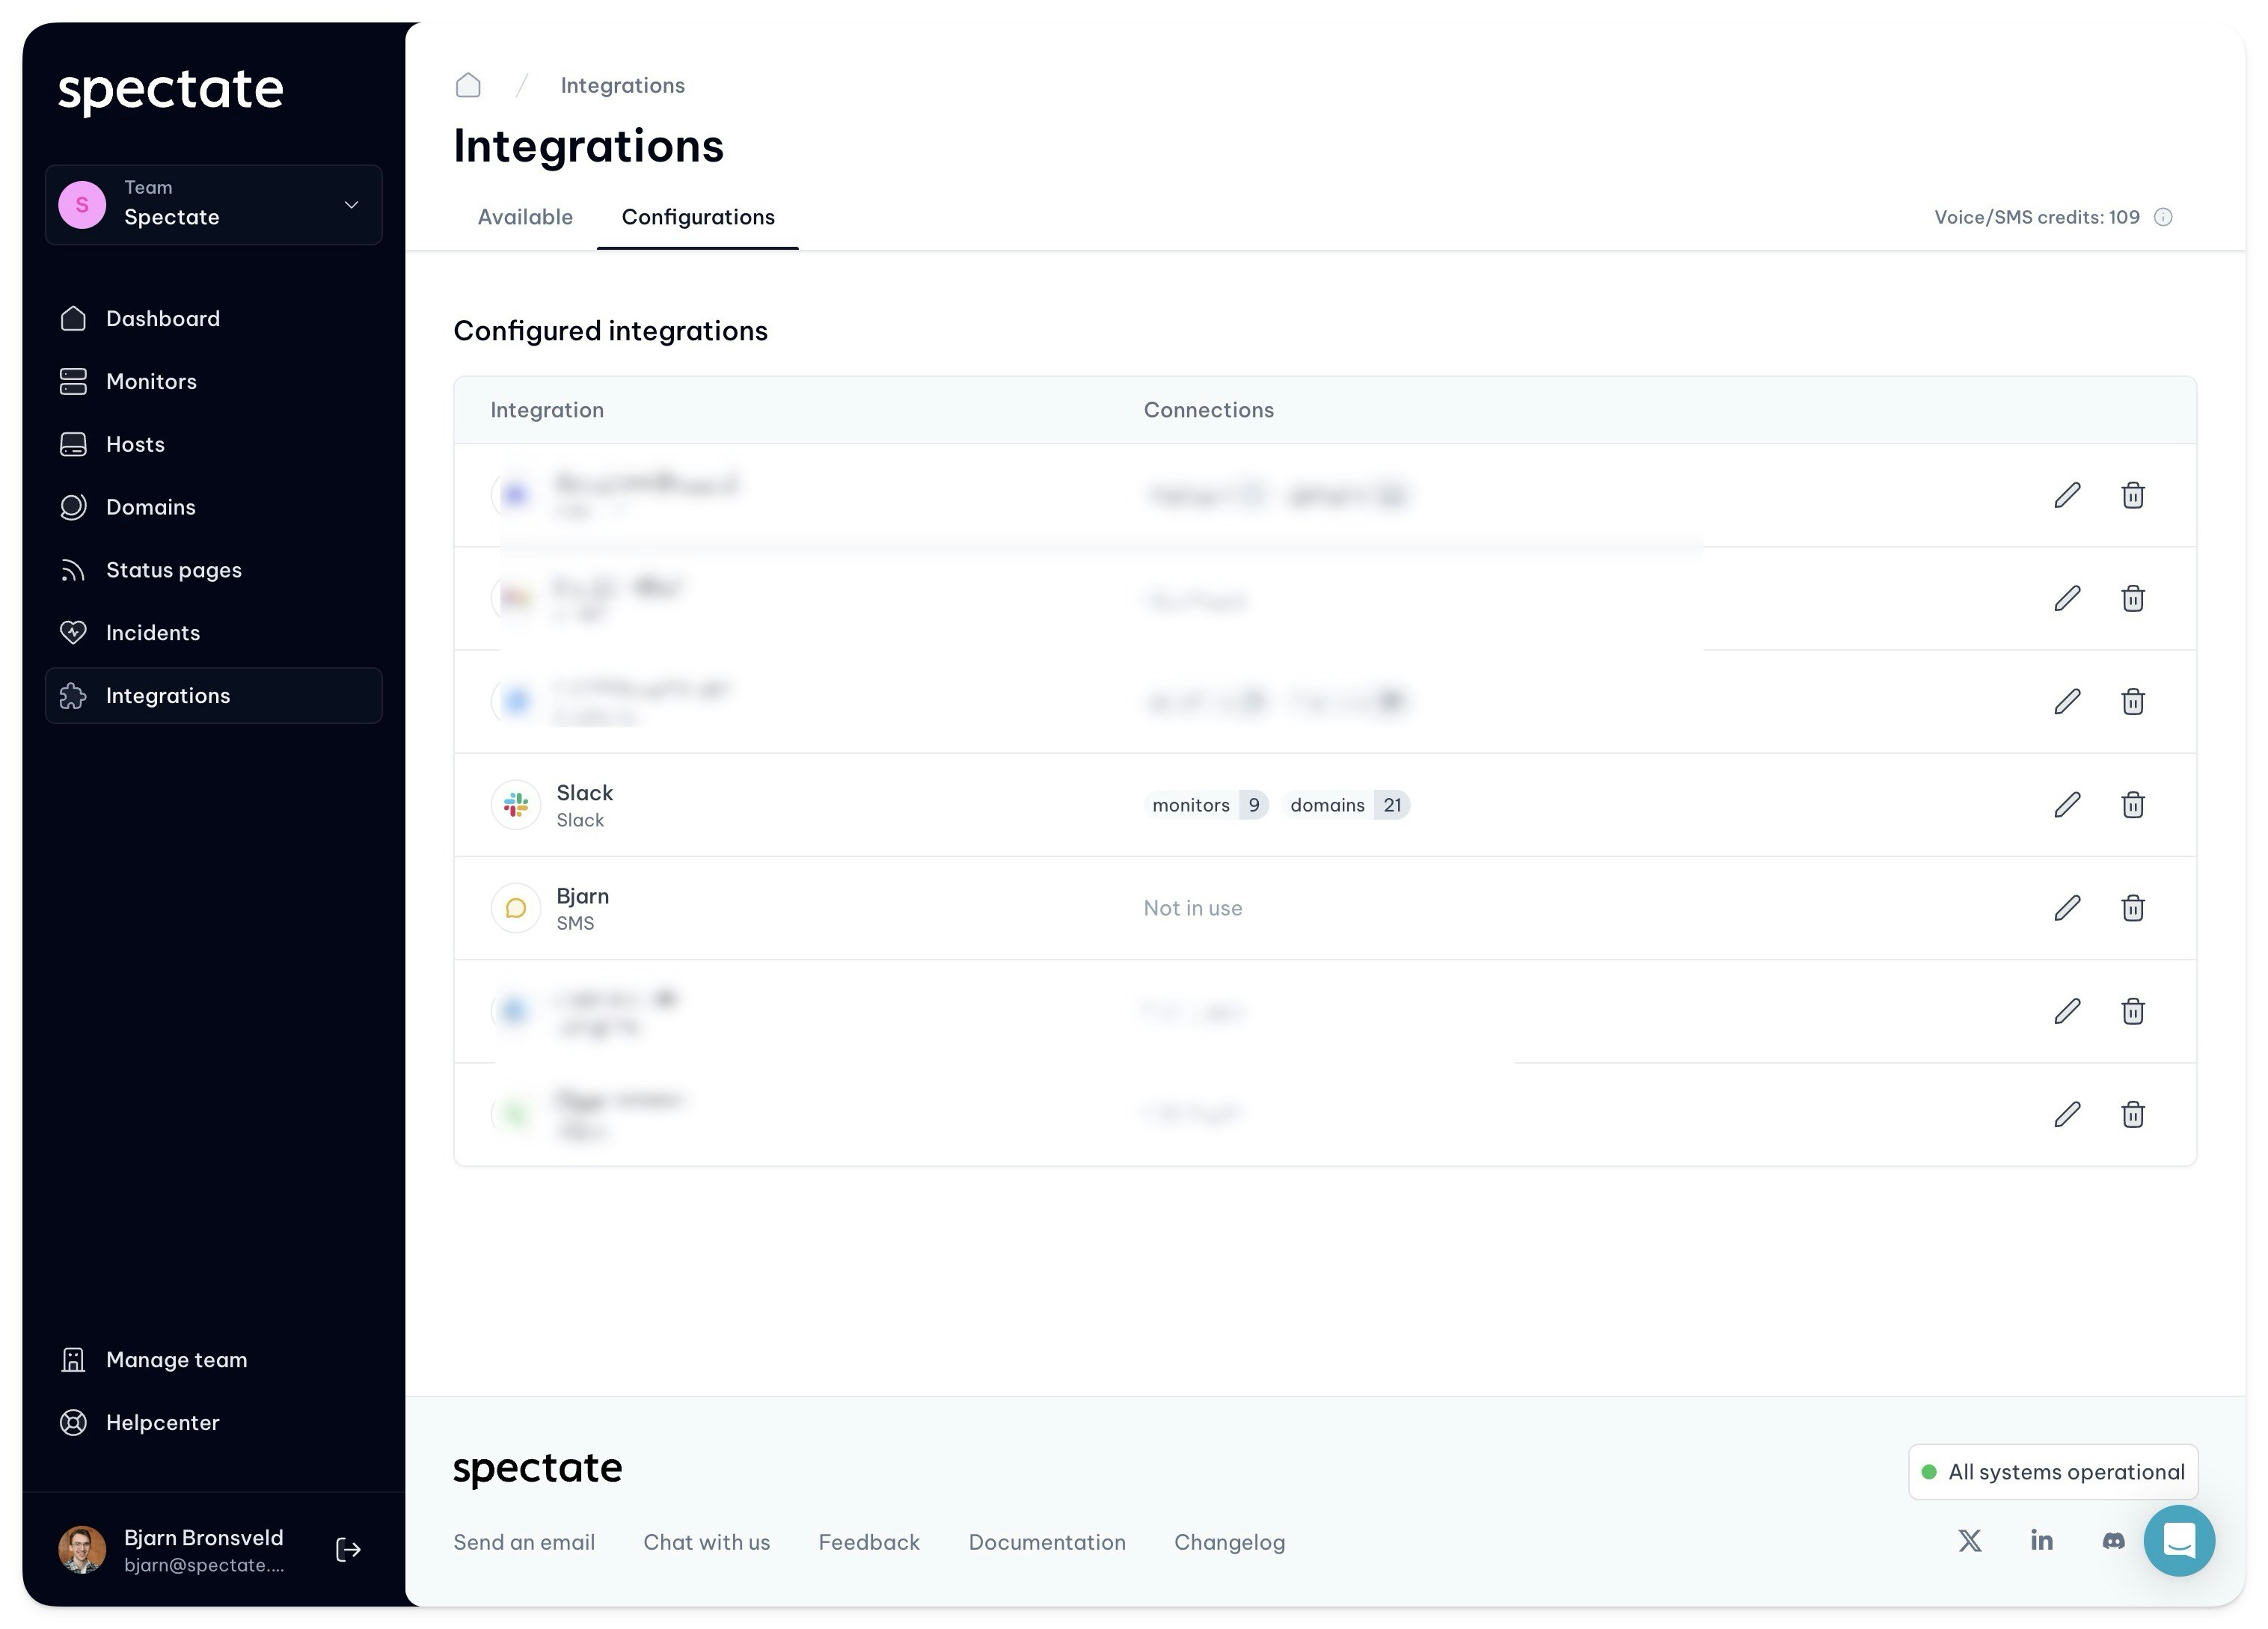This screenshot has height=1629, width=2268.
Task: Click the Changelog footer link
Action: pyautogui.click(x=1229, y=1541)
